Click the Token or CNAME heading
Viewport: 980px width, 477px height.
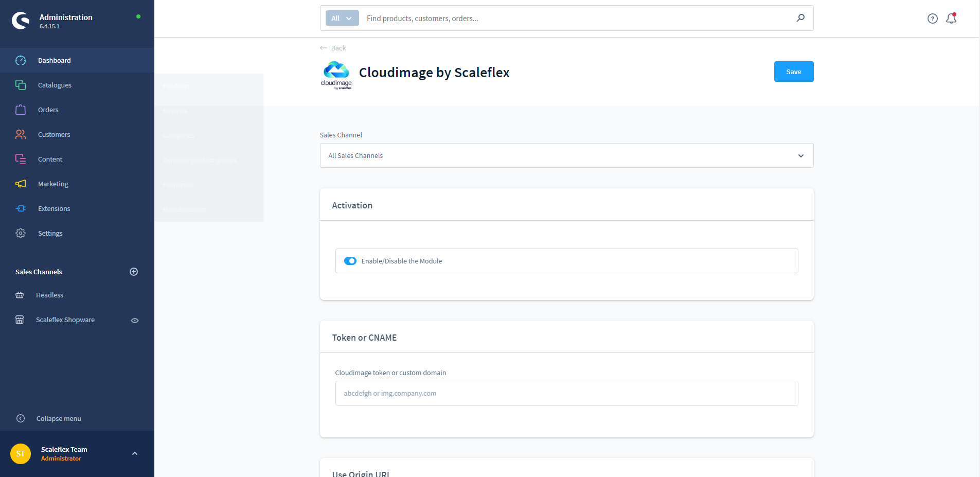coord(364,338)
